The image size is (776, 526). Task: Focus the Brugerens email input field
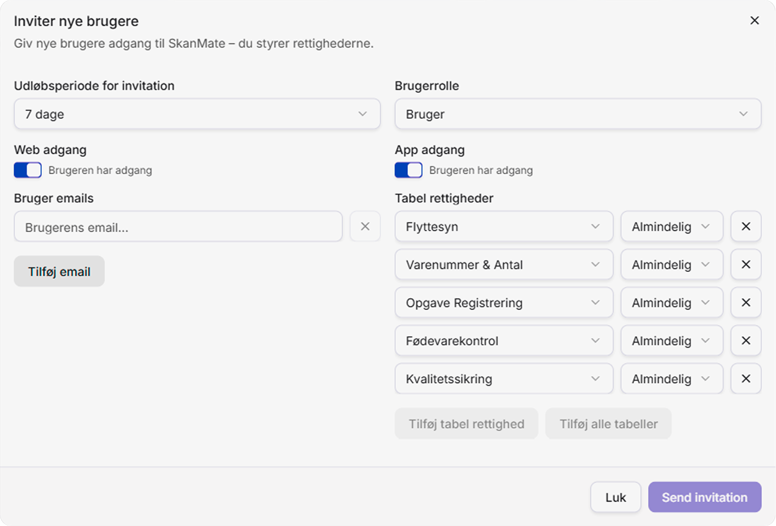pyautogui.click(x=178, y=227)
